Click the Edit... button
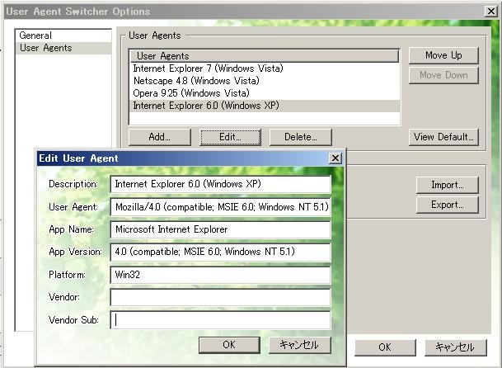Image resolution: width=502 pixels, height=368 pixels. pyautogui.click(x=230, y=137)
